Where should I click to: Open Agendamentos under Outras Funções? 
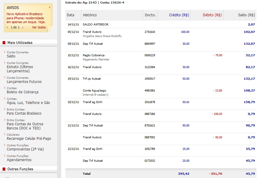point(19,160)
